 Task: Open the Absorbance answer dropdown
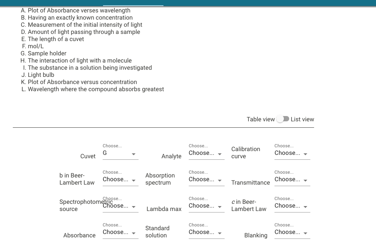point(120,232)
